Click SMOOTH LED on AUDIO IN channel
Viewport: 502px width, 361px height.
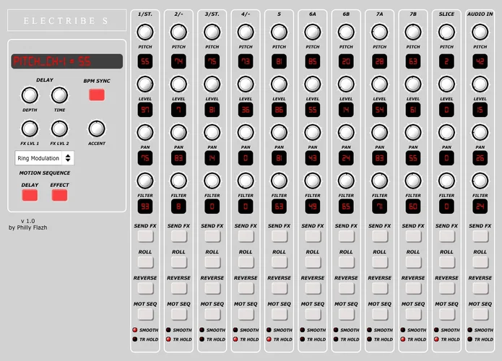click(469, 330)
